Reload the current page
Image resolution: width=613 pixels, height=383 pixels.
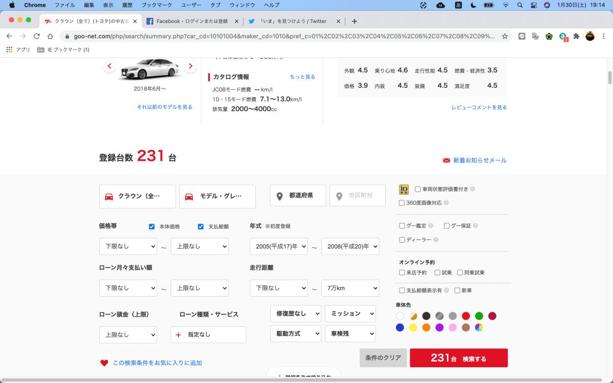[x=36, y=36]
